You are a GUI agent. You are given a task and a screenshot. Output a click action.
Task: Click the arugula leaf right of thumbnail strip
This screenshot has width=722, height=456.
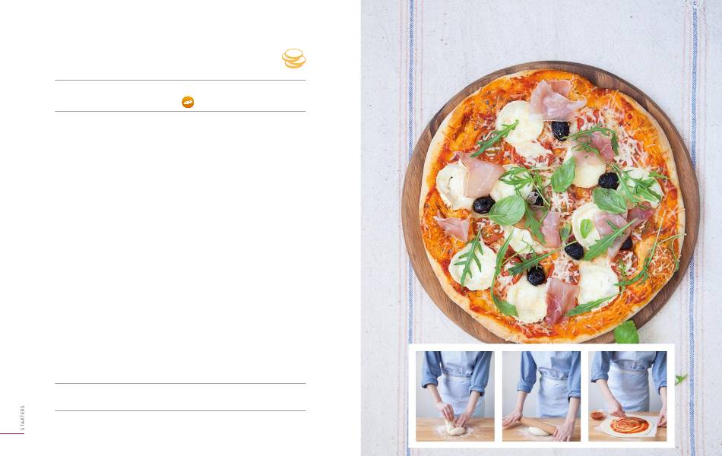pos(680,379)
